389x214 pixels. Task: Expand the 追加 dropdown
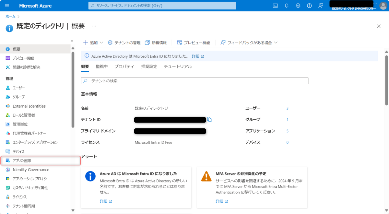(93, 43)
